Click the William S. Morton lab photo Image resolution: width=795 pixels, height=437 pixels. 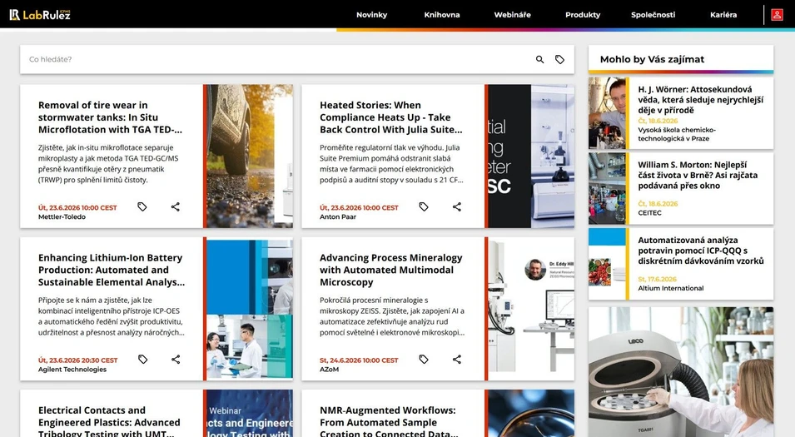click(607, 189)
